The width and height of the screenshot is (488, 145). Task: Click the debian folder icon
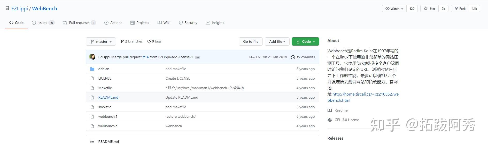click(x=92, y=69)
